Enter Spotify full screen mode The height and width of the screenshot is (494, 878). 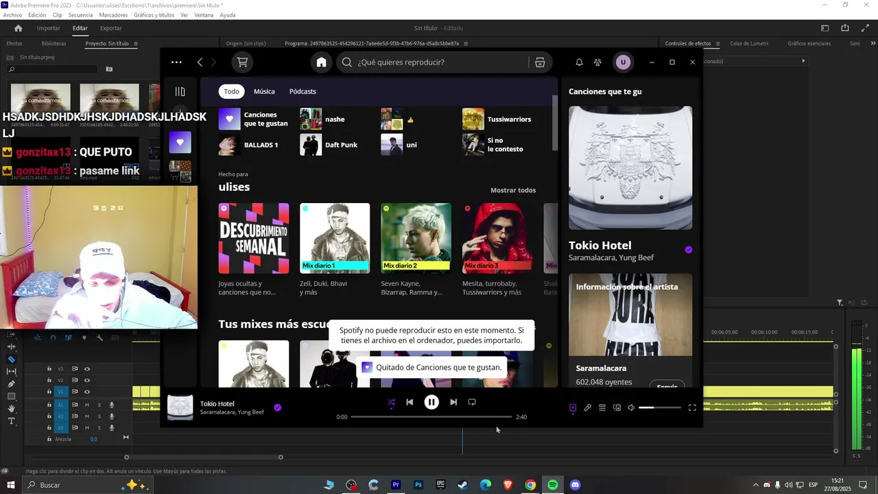tap(692, 408)
